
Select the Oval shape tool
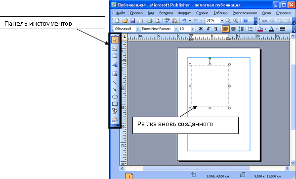pos(115,97)
